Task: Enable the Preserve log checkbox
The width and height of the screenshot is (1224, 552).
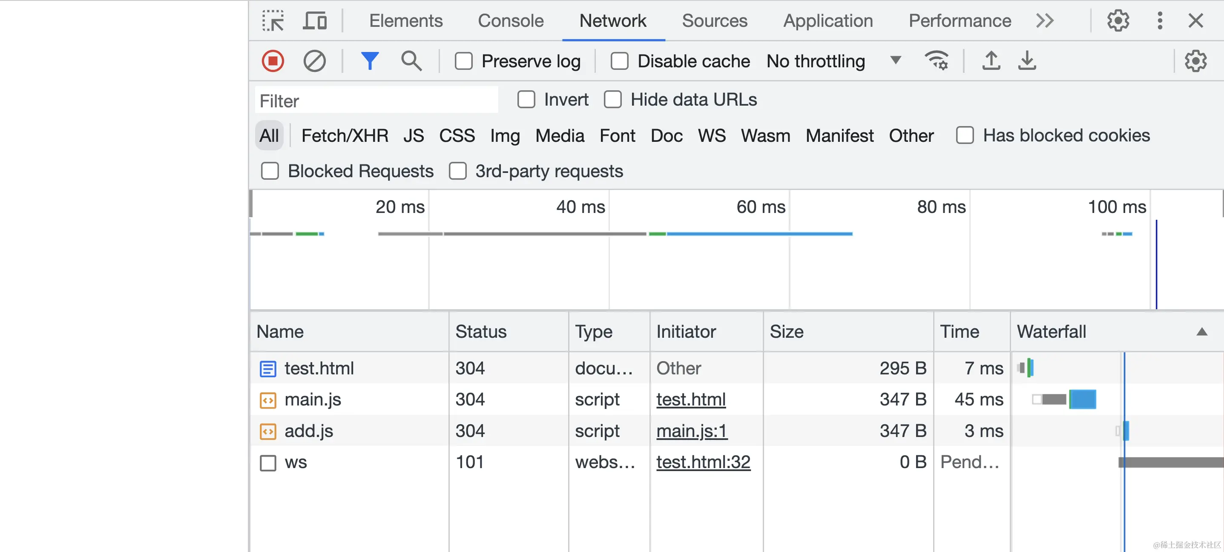Action: click(463, 61)
